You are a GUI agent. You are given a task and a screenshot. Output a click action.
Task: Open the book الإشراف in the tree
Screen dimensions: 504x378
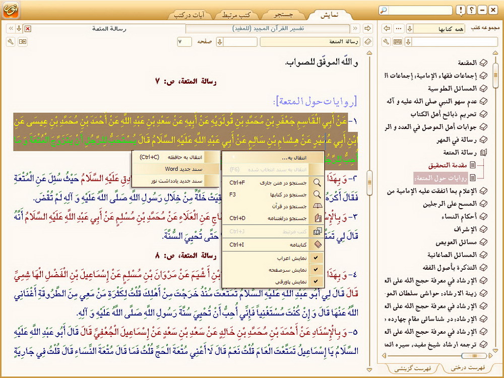(x=465, y=229)
